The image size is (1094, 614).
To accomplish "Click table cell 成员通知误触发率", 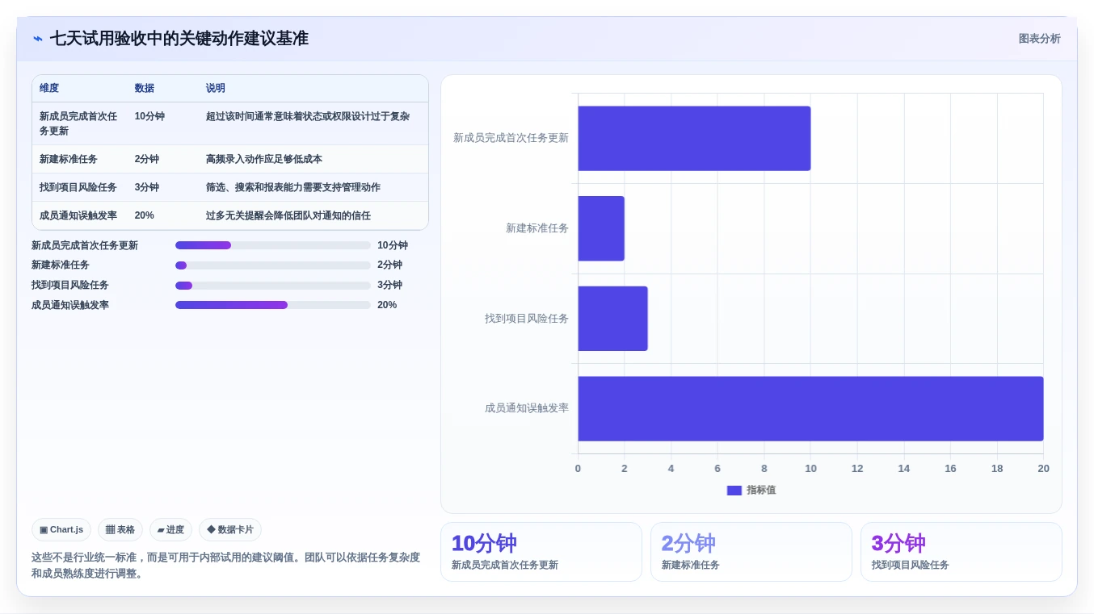I will 78,215.
